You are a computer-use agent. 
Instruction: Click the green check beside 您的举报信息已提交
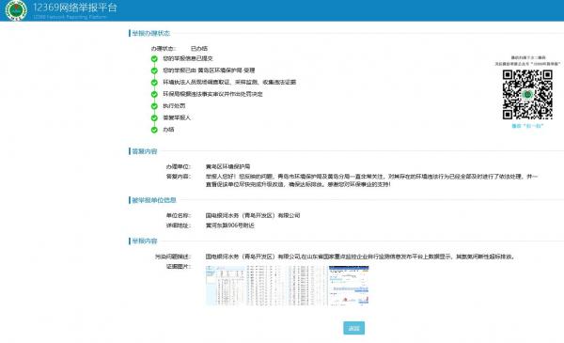point(154,59)
